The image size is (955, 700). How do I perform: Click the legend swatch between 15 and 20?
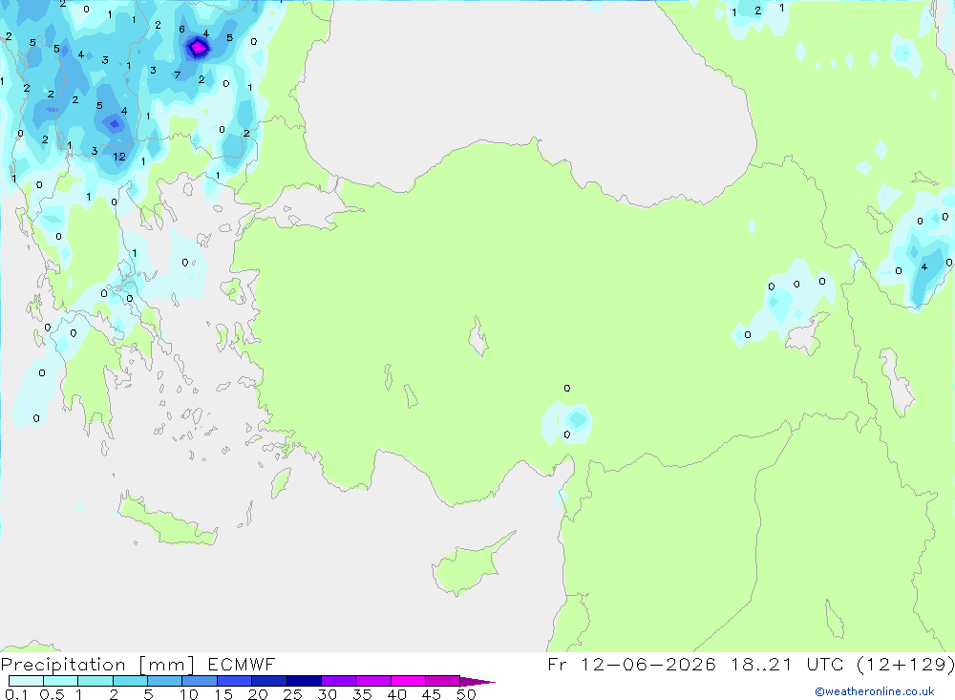[x=234, y=681]
